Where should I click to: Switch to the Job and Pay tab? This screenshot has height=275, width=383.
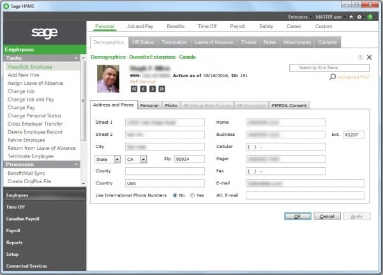[x=141, y=26]
